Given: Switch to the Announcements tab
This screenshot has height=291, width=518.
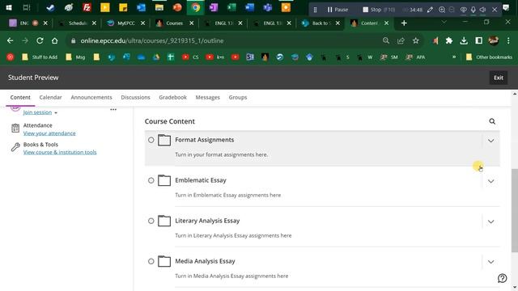Looking at the screenshot, I should [91, 97].
